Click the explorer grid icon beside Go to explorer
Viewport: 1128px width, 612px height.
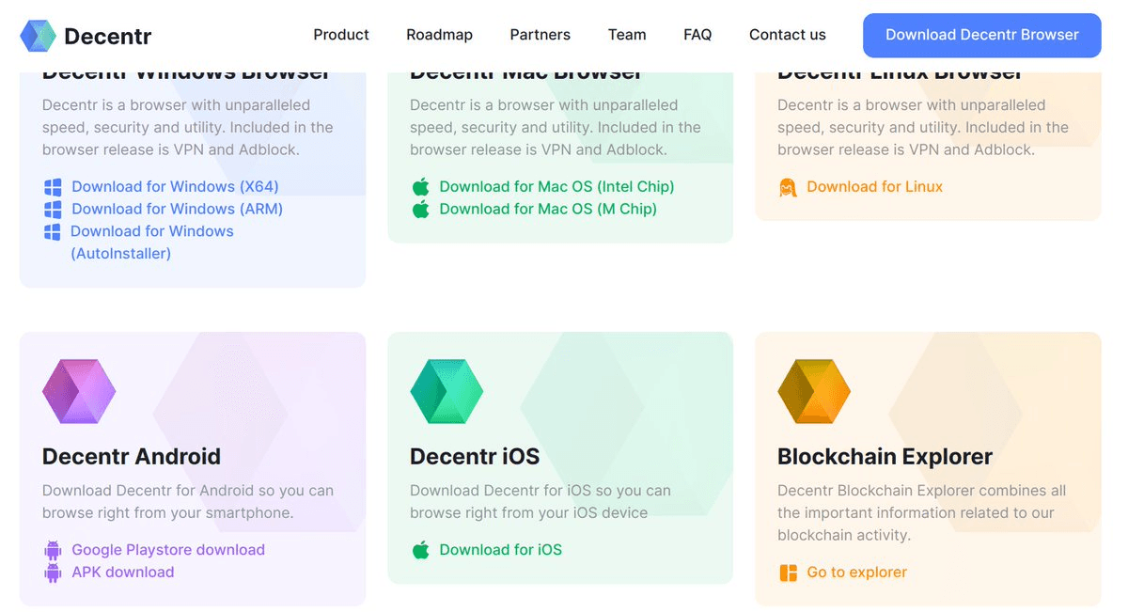pos(788,573)
